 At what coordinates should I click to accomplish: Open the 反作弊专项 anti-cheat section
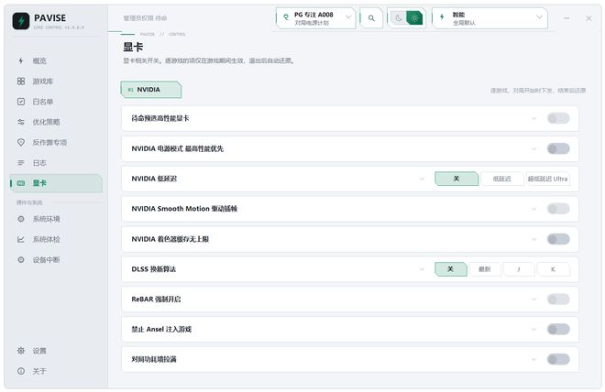pos(49,143)
